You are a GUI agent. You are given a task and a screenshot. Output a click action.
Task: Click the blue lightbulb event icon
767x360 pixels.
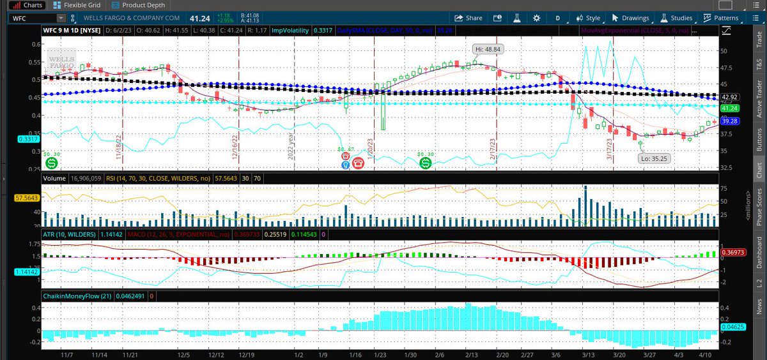[346, 165]
